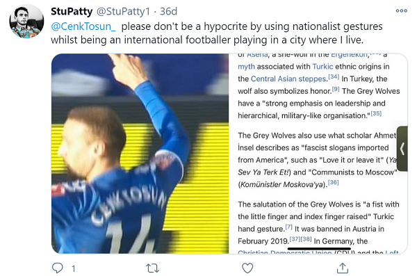The image size is (417, 276).
Task: Open Wikipedia text screenshot image
Action: pyautogui.click(x=318, y=154)
